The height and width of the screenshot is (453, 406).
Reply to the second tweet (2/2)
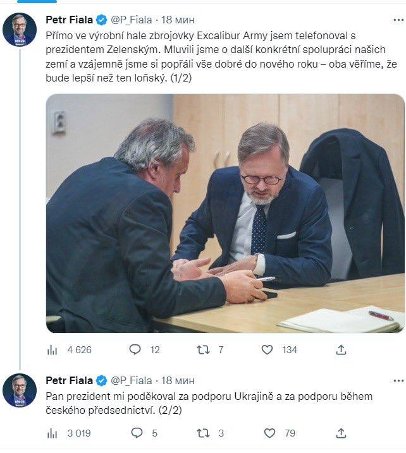(x=136, y=433)
